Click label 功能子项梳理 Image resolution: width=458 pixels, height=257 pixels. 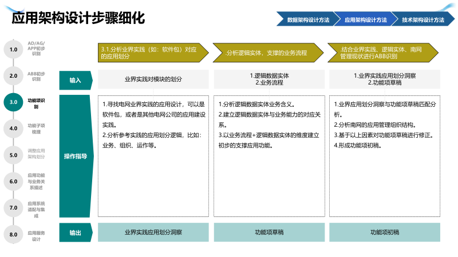pyautogui.click(x=36, y=128)
